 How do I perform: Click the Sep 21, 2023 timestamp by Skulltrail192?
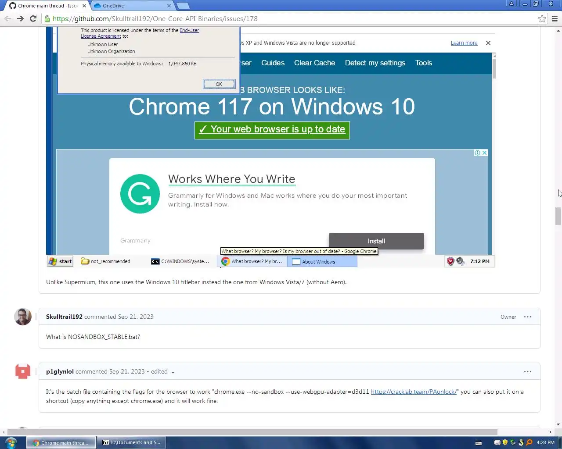pyautogui.click(x=136, y=317)
